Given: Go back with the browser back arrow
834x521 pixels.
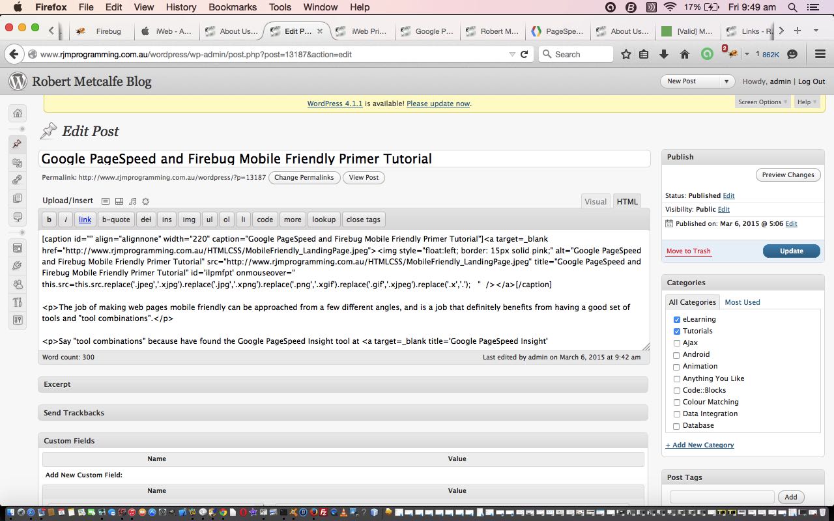Looking at the screenshot, I should [x=14, y=54].
